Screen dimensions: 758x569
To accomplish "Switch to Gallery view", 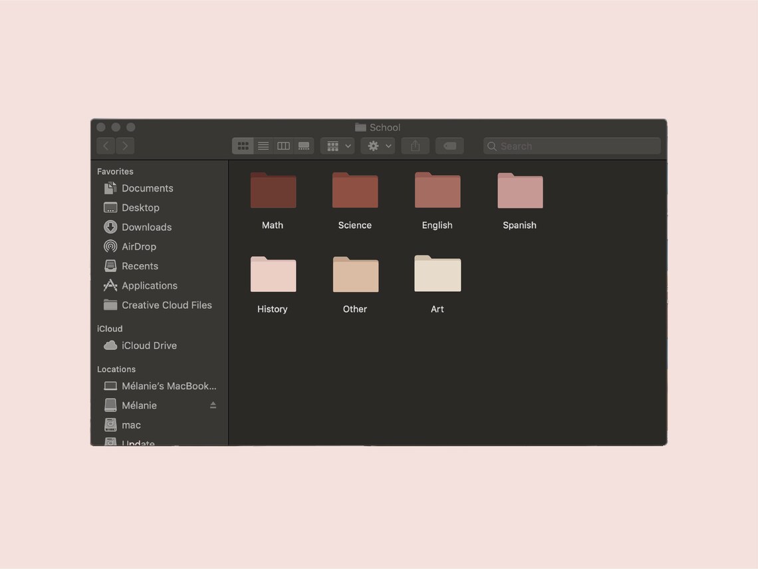I will 304,146.
